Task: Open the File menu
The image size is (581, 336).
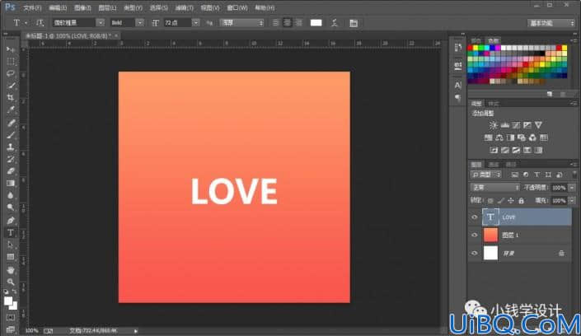Action: click(33, 7)
